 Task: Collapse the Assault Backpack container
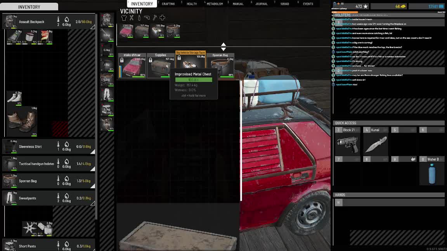point(93,27)
